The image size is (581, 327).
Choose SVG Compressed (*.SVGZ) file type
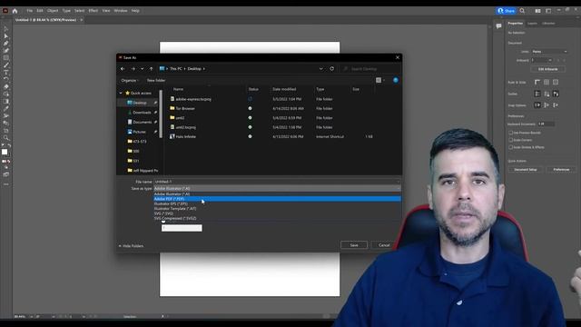tap(277, 218)
